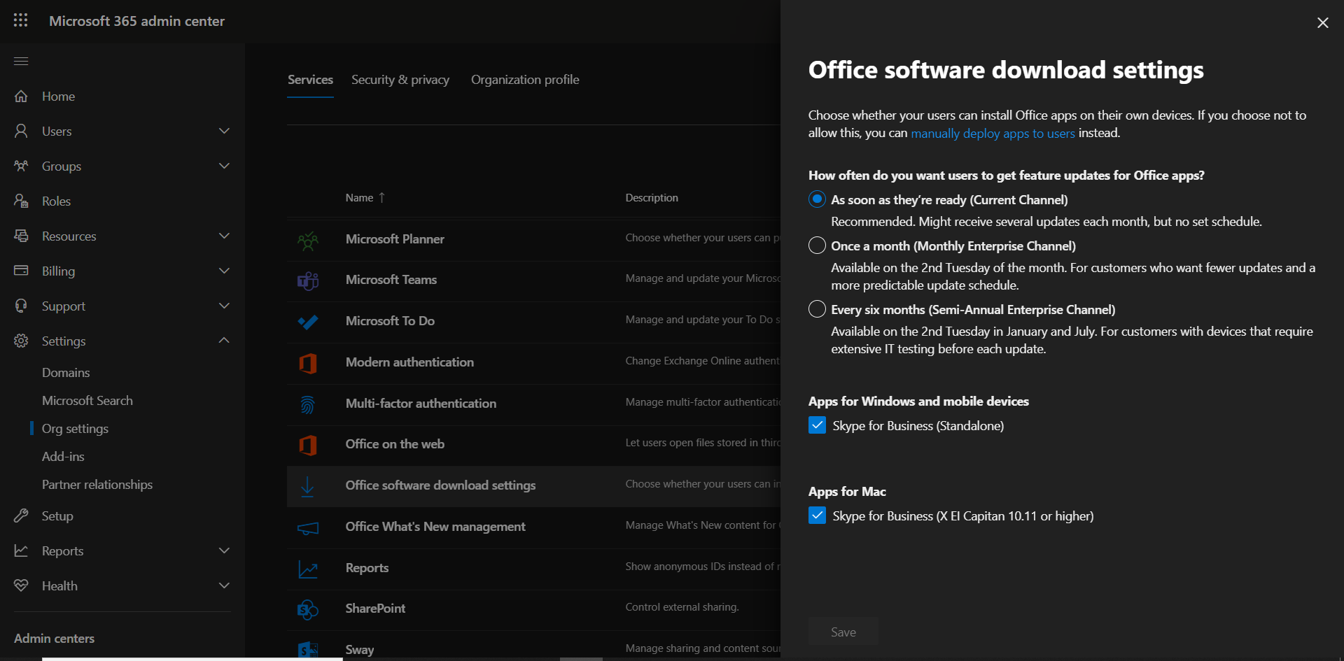Collapse the Settings chevron in sidebar
Screen dimensions: 1344x661
224,340
